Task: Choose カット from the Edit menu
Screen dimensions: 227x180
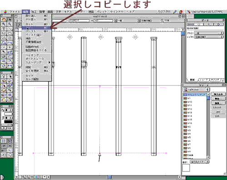Action: [x=37, y=24]
